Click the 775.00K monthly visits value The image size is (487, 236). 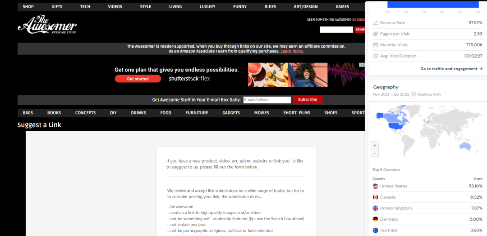point(474,45)
